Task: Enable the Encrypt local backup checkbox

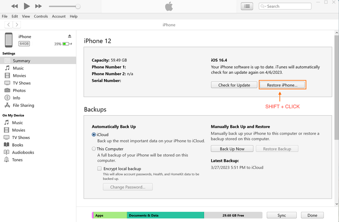Action: tap(100, 169)
